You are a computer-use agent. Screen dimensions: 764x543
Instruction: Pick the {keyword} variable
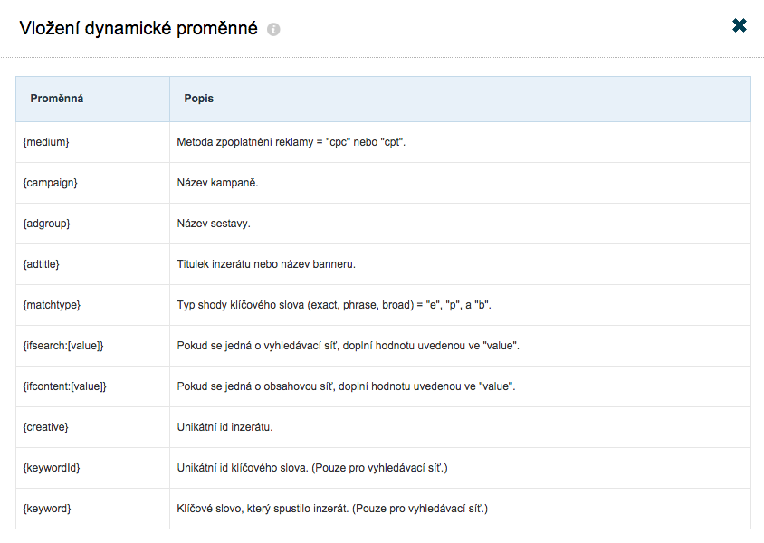coord(47,509)
